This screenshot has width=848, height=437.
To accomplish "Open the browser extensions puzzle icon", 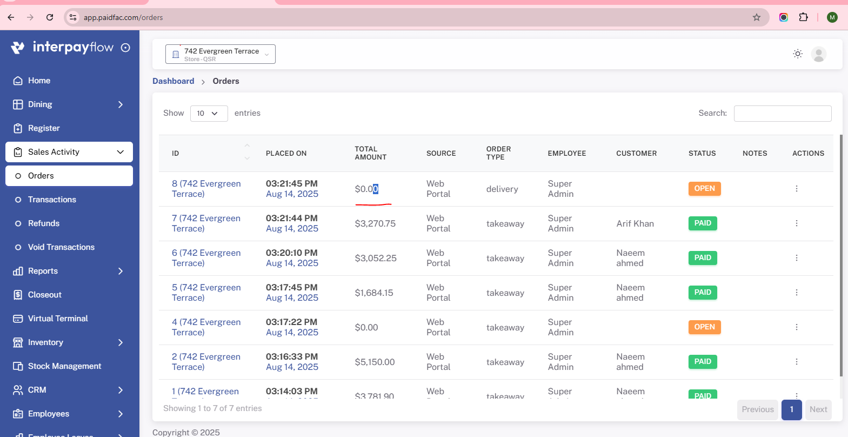I will pos(804,17).
